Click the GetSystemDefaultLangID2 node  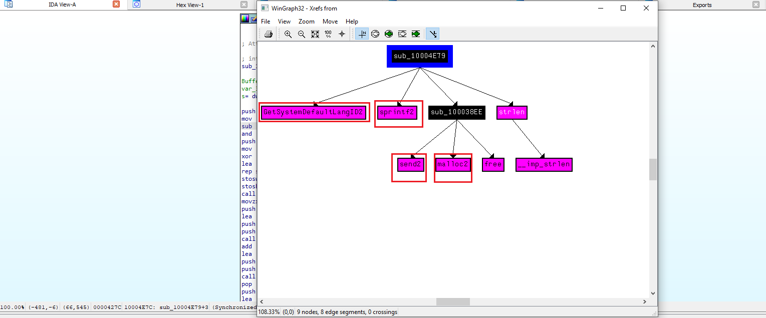[313, 112]
